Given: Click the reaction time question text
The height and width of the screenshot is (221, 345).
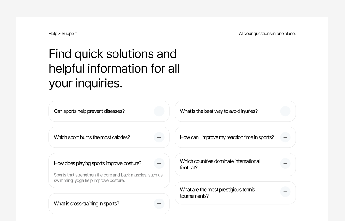Looking at the screenshot, I should tap(227, 137).
